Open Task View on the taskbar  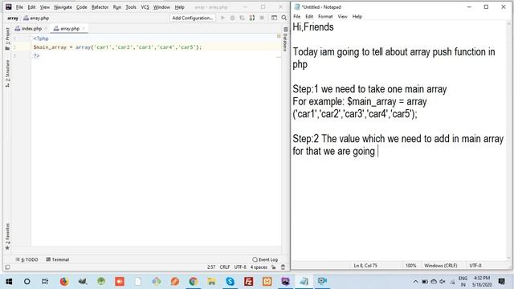pyautogui.click(x=45, y=281)
